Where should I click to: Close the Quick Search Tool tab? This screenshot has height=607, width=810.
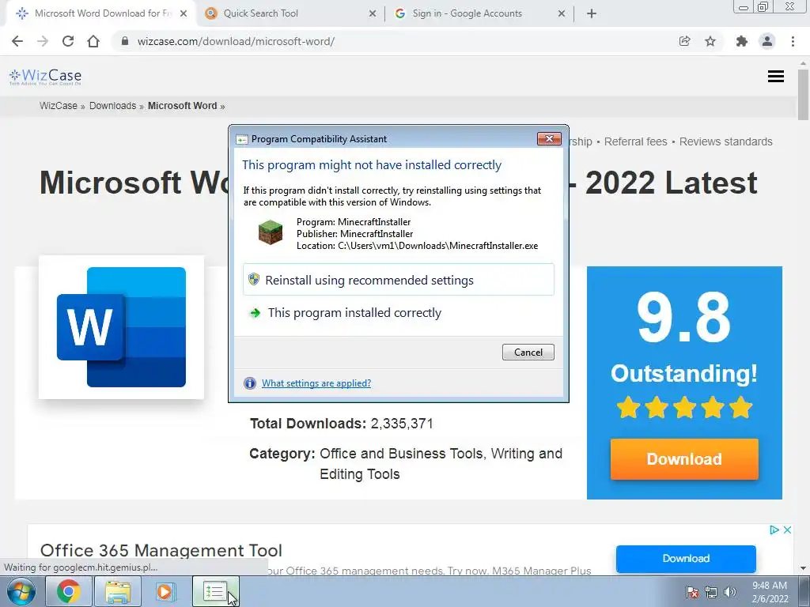tap(373, 13)
